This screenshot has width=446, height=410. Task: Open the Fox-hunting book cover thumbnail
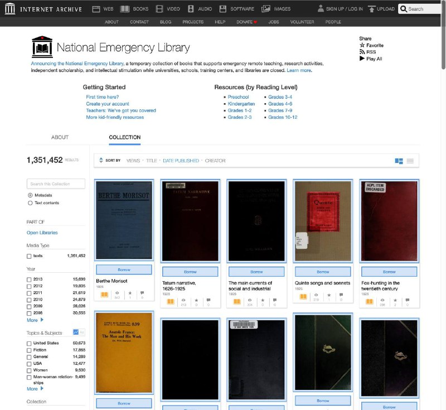click(389, 221)
